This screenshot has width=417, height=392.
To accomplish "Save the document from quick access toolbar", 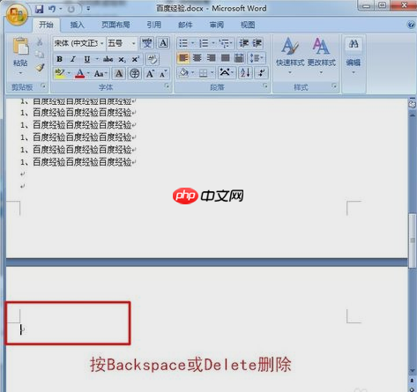I will 39,9.
